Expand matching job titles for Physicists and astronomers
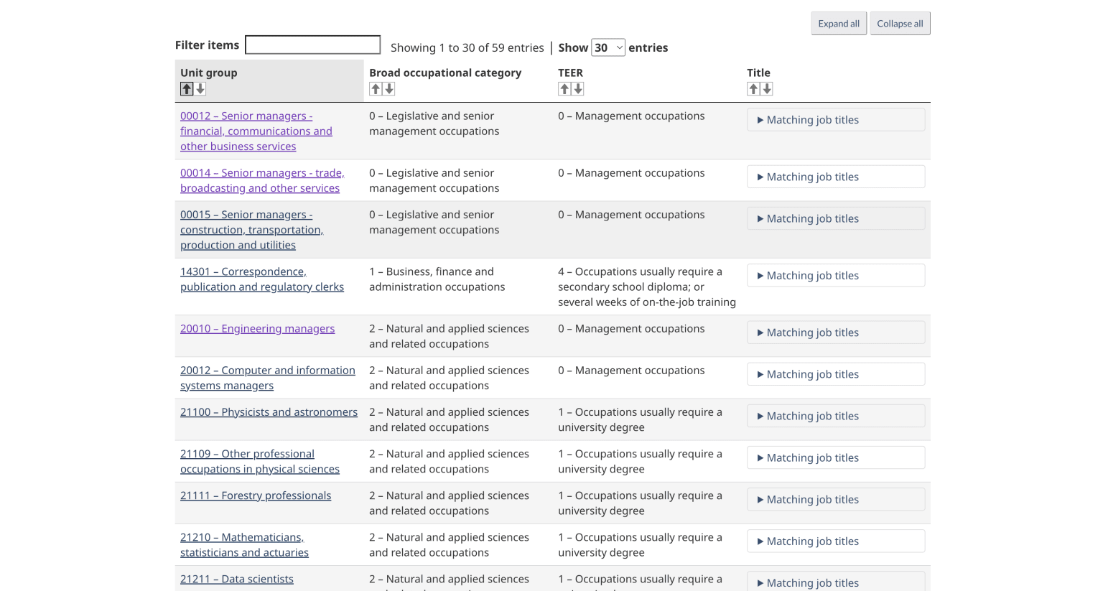This screenshot has width=1103, height=591. tap(835, 417)
